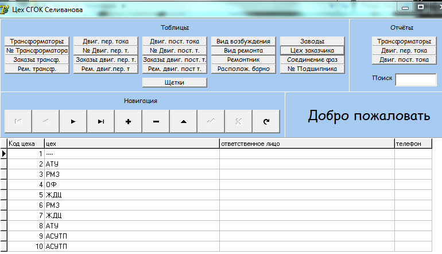442x254 pixels.
Task: Open Трансформаторы table button
Action: pyautogui.click(x=37, y=41)
